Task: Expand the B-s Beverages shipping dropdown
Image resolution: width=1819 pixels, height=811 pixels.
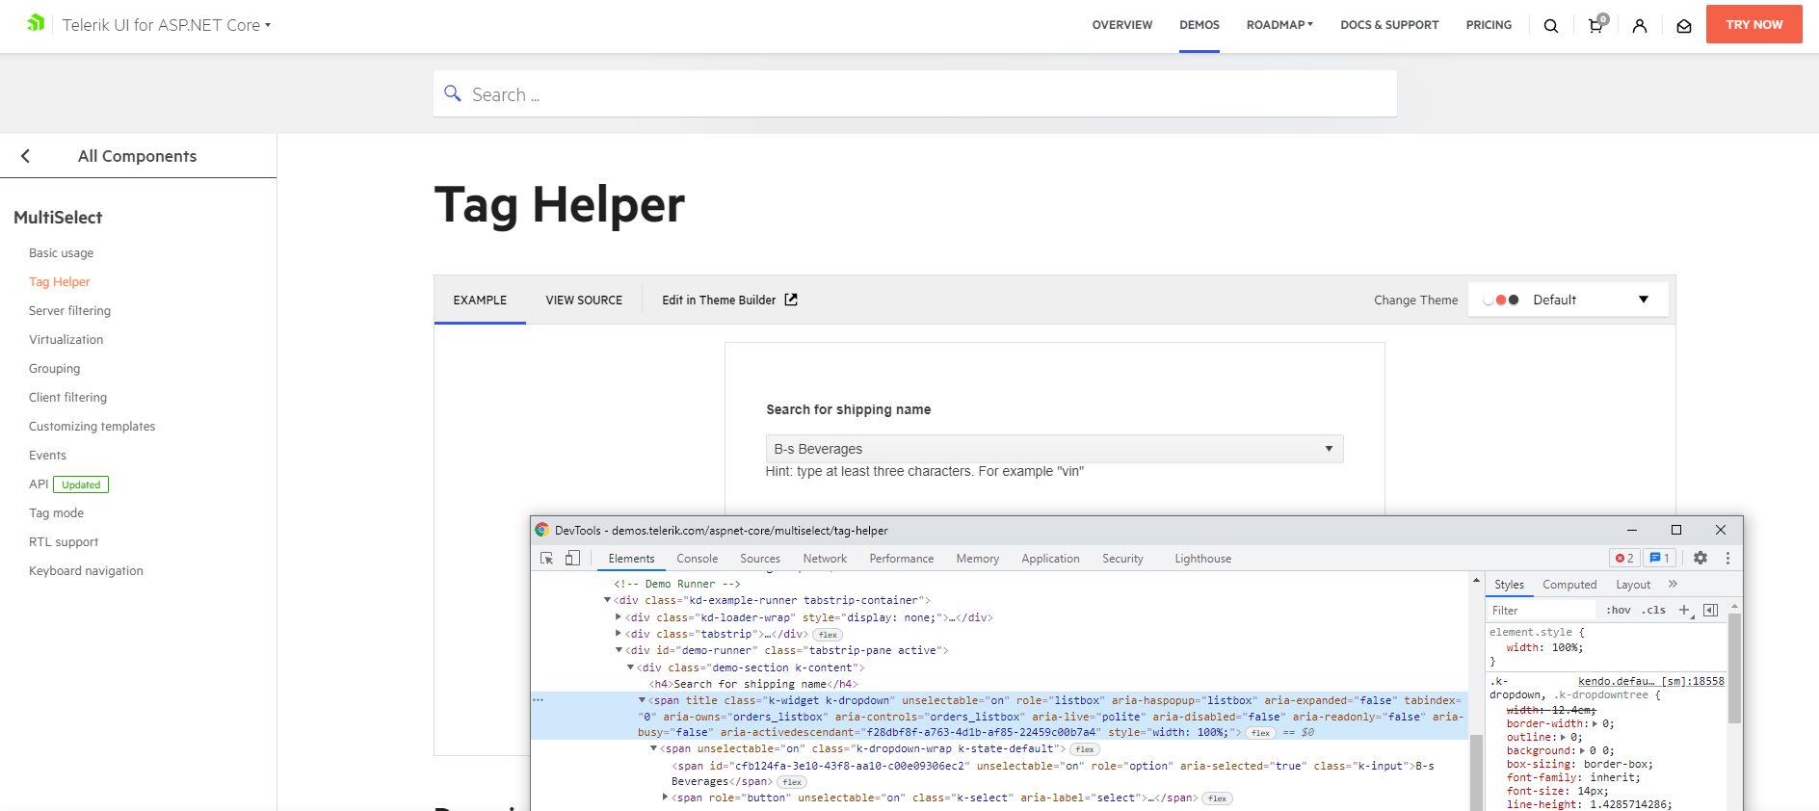Action: (x=1329, y=449)
